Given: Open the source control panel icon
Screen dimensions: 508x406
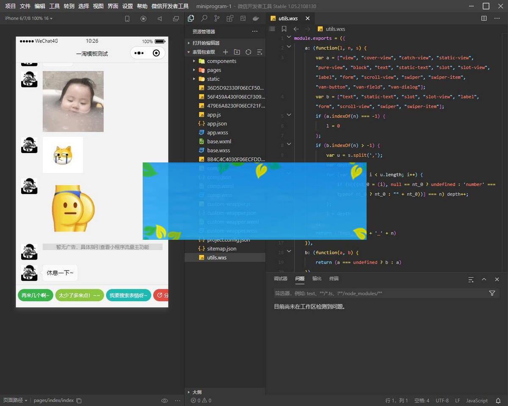Looking at the screenshot, I should point(217,19).
